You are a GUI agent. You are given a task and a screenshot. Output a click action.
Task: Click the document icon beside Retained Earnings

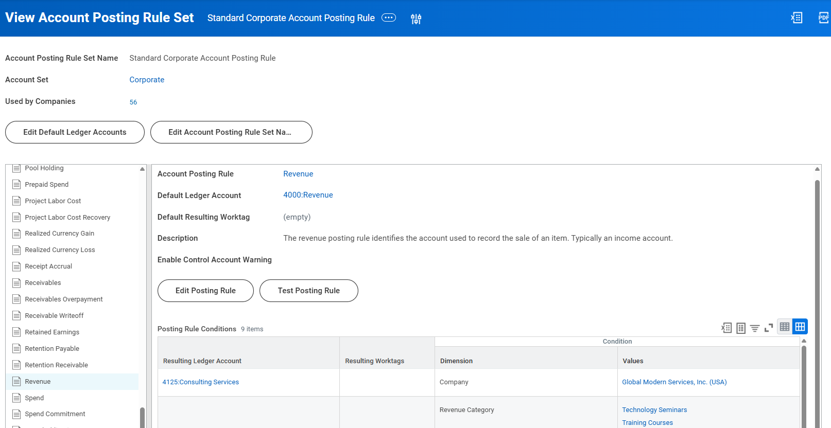coord(16,332)
